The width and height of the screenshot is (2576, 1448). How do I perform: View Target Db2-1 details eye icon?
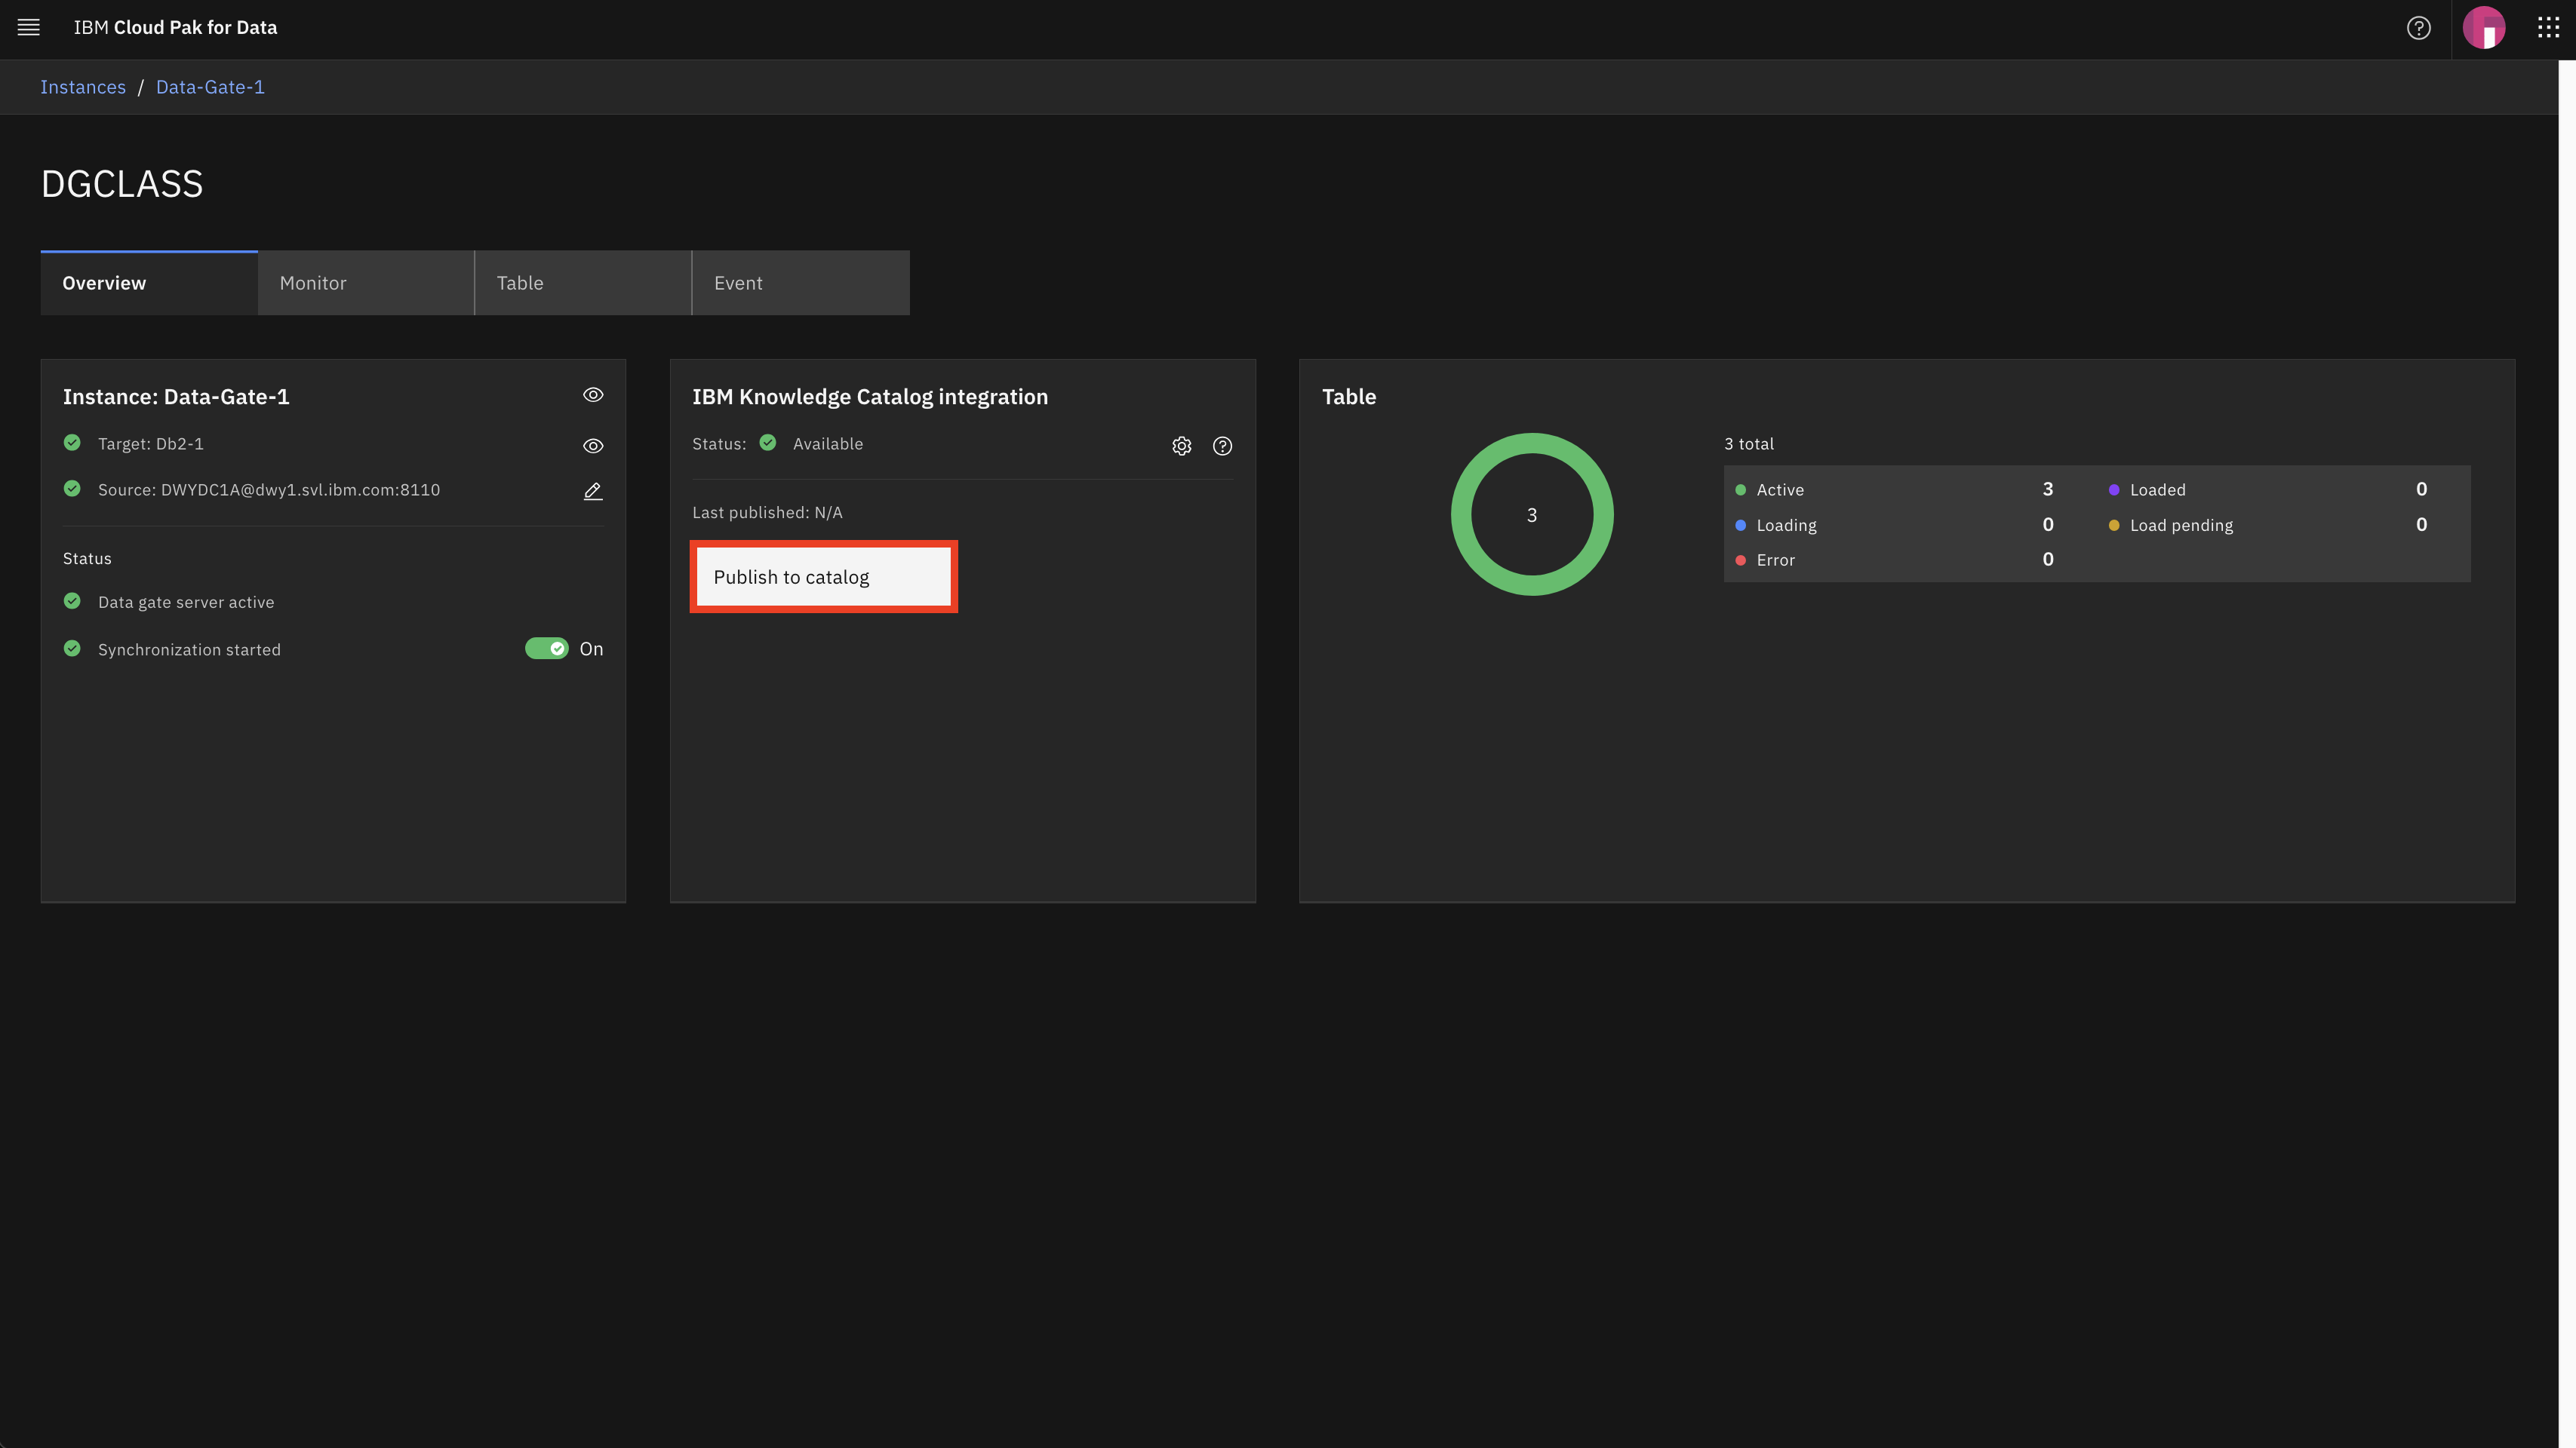click(x=593, y=446)
